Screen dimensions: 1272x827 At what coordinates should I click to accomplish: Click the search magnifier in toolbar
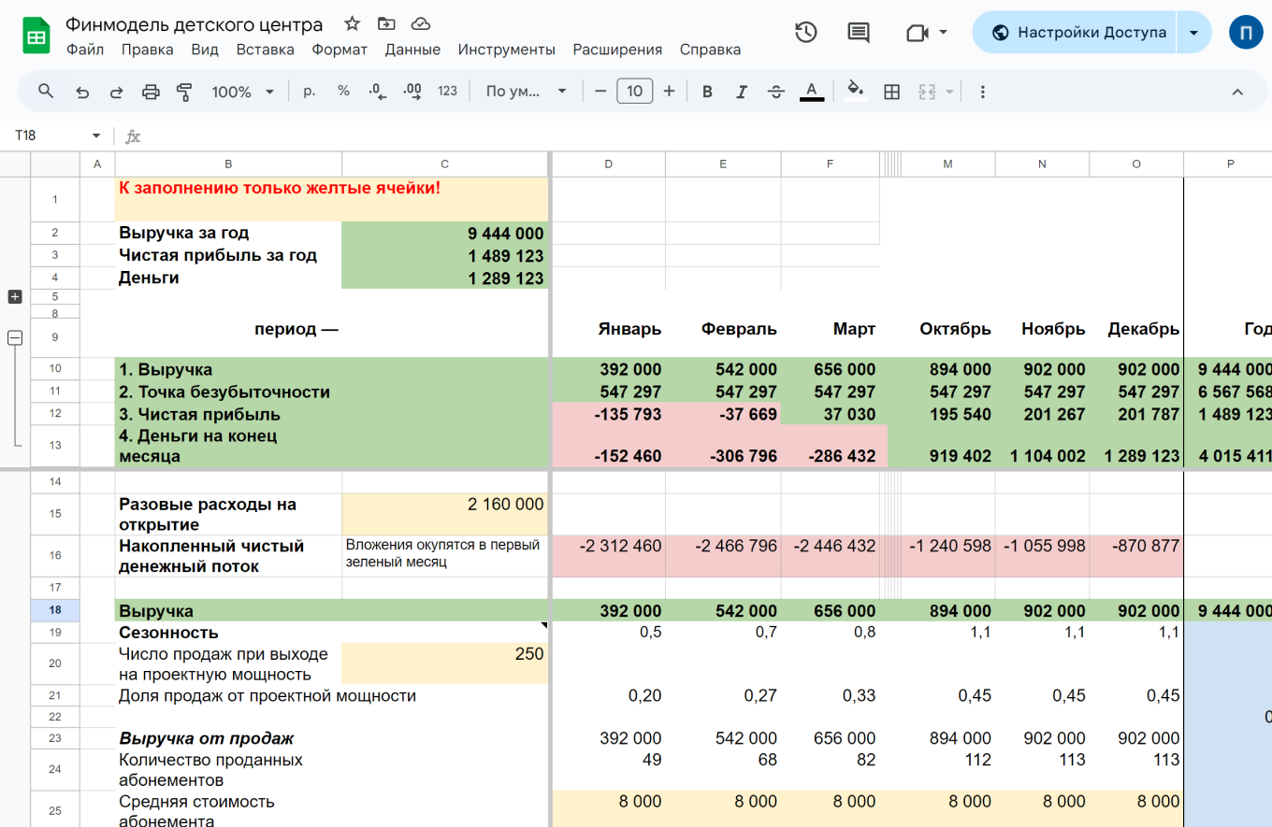click(46, 92)
